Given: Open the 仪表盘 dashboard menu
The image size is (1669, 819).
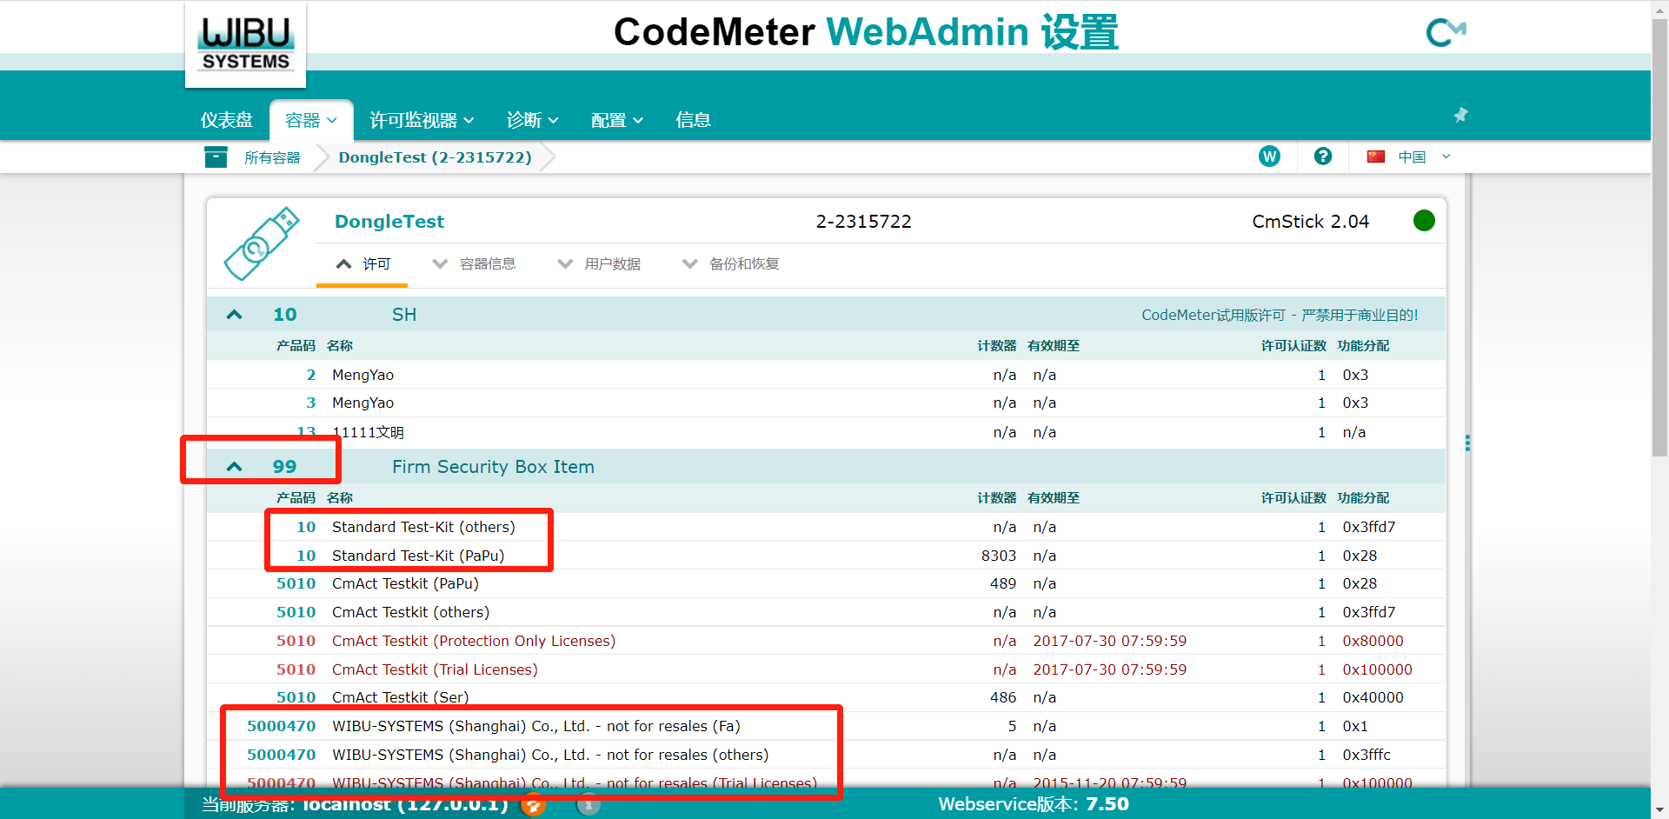Looking at the screenshot, I should pyautogui.click(x=227, y=120).
